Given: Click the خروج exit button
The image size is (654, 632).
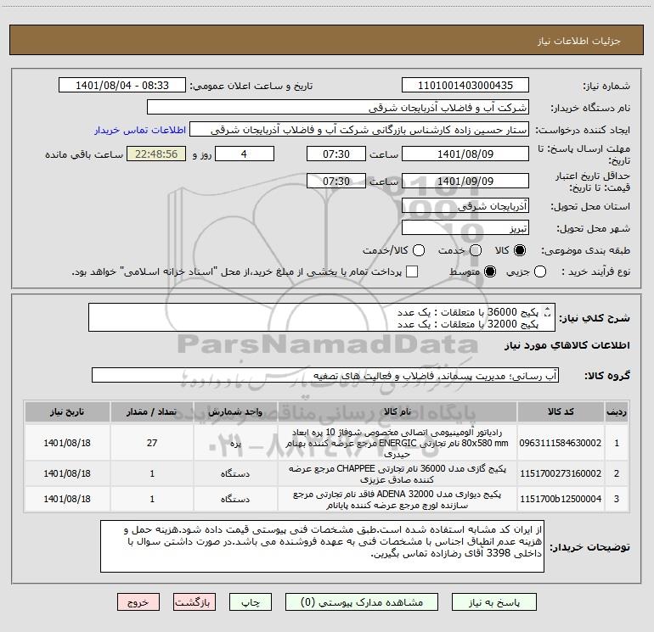Looking at the screenshot, I should click(138, 602).
